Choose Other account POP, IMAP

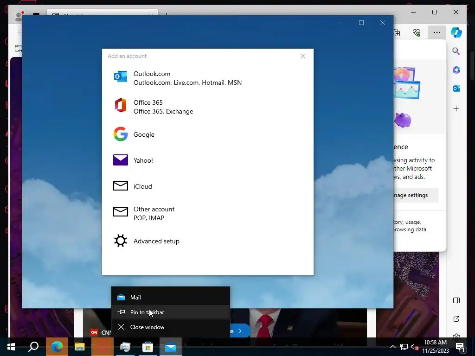tap(208, 213)
